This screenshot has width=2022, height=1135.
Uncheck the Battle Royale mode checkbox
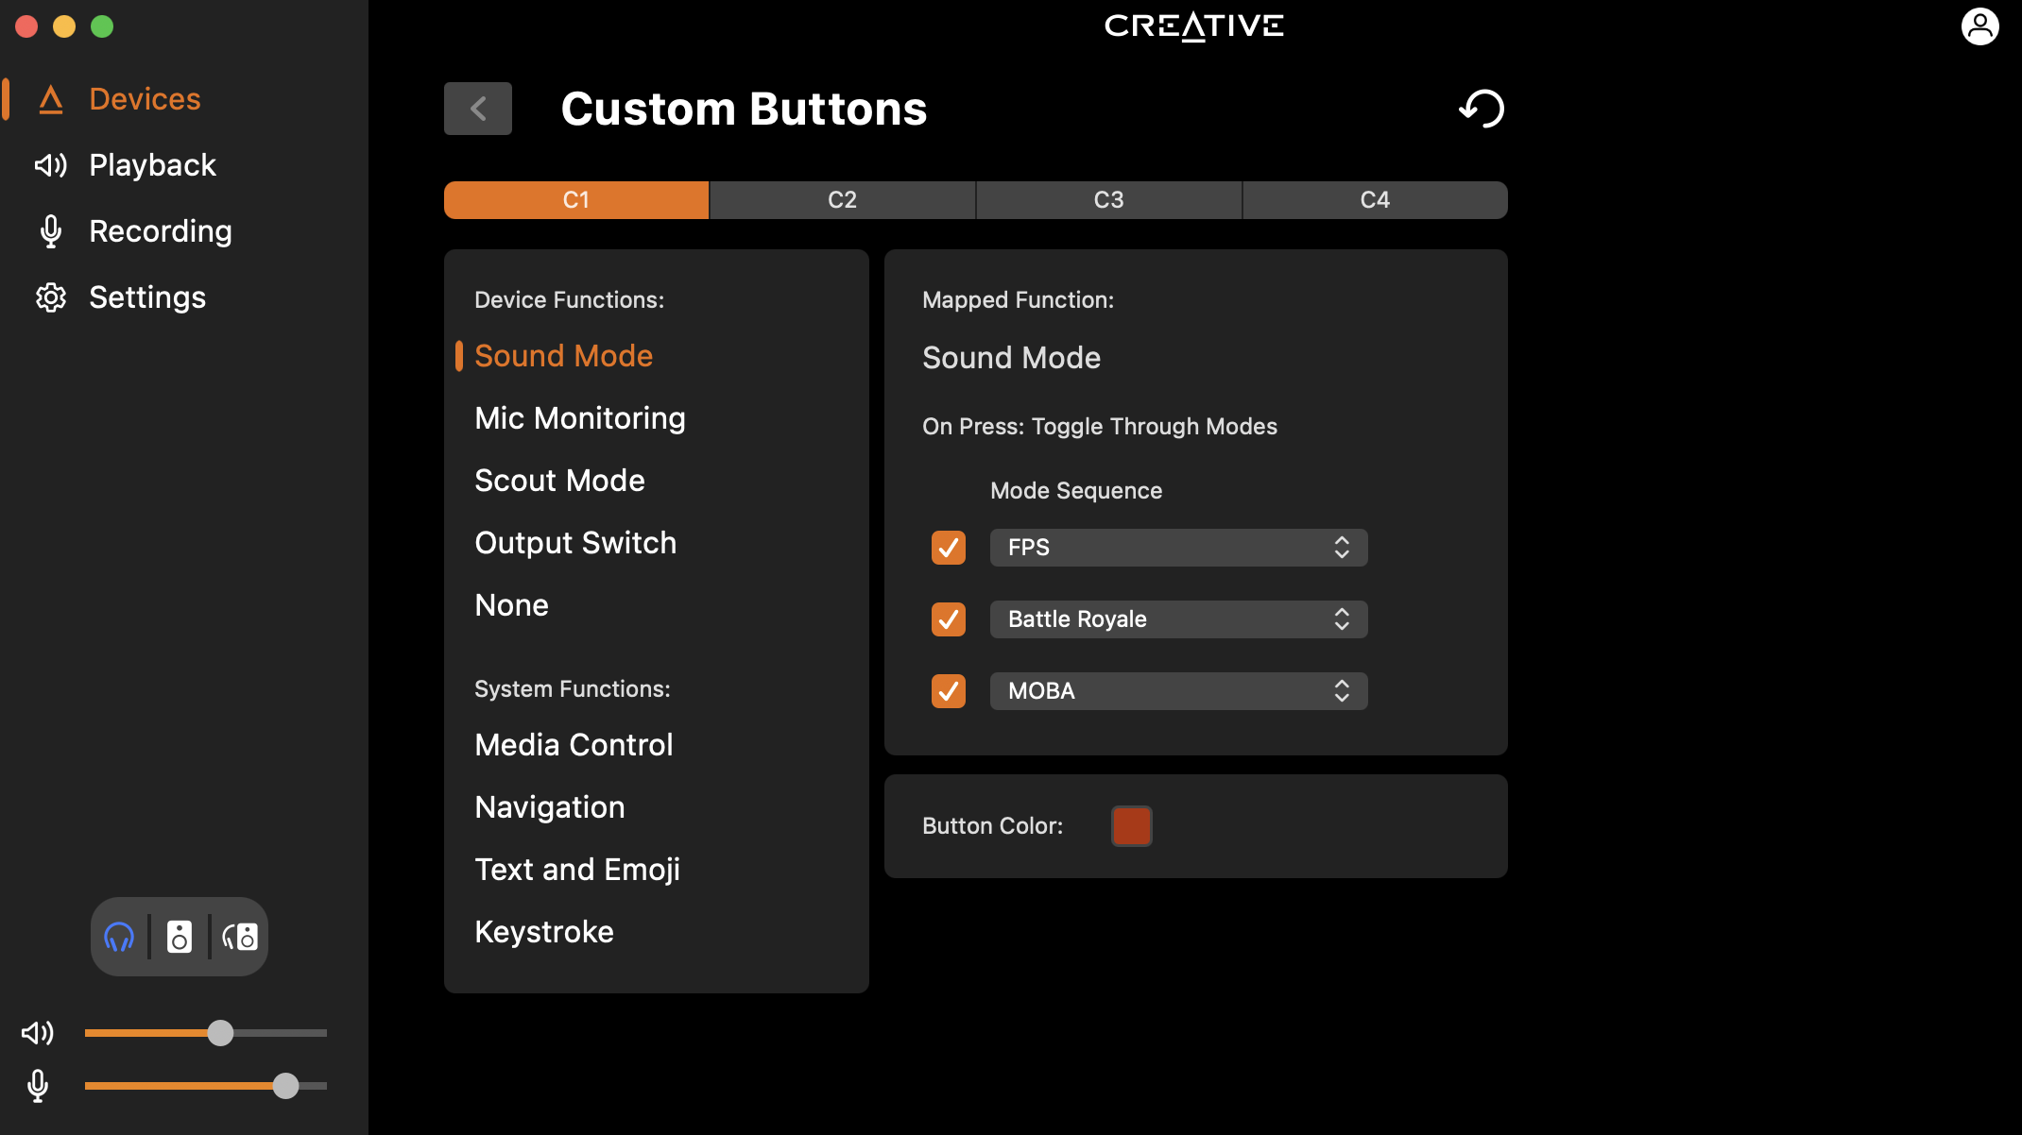tap(949, 619)
